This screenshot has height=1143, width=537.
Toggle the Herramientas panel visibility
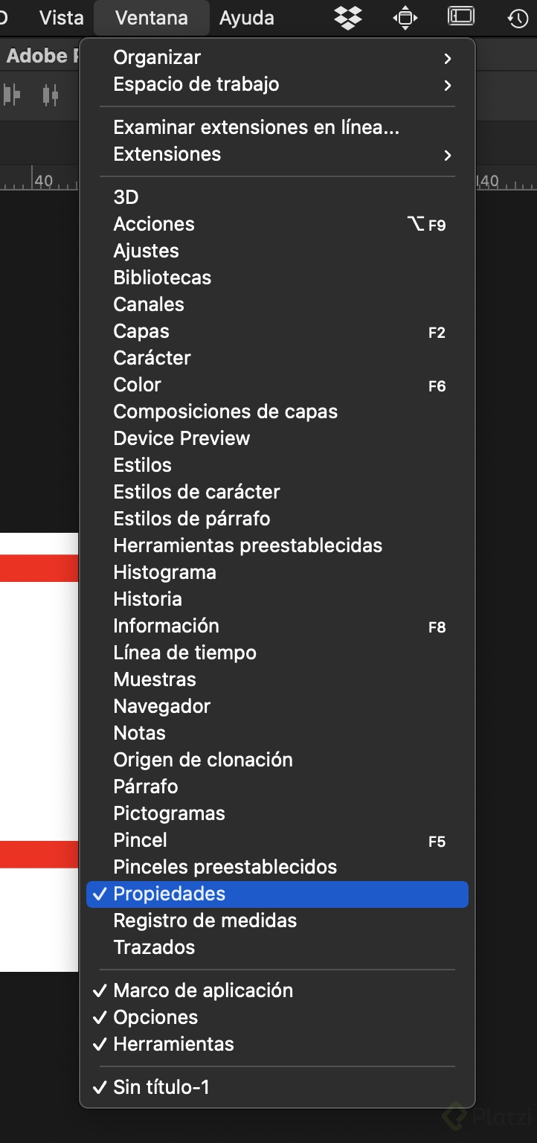[x=173, y=1044]
